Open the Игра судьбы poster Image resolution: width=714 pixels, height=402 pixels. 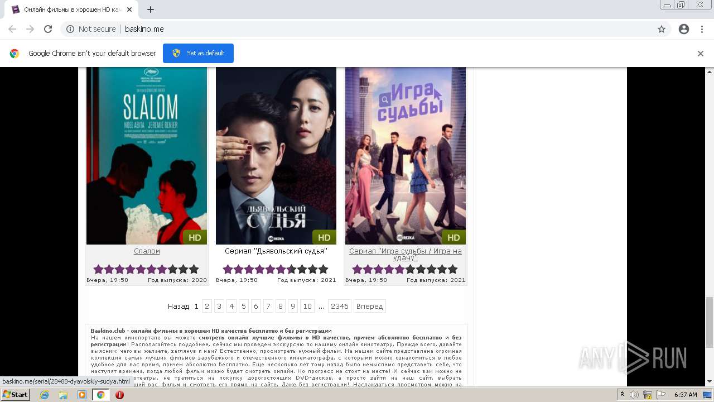(x=406, y=156)
